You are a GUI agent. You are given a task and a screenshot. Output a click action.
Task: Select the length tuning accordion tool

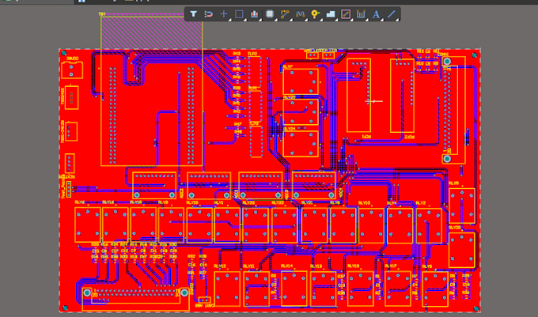point(300,14)
